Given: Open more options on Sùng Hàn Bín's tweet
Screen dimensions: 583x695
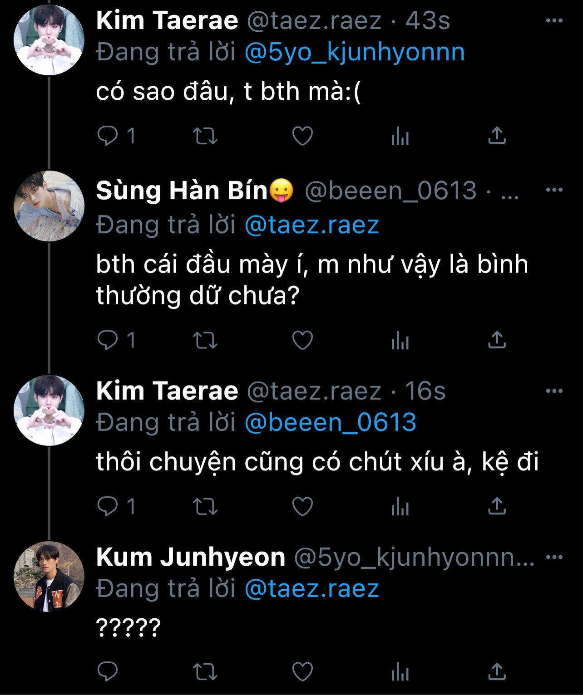Looking at the screenshot, I should (x=554, y=190).
